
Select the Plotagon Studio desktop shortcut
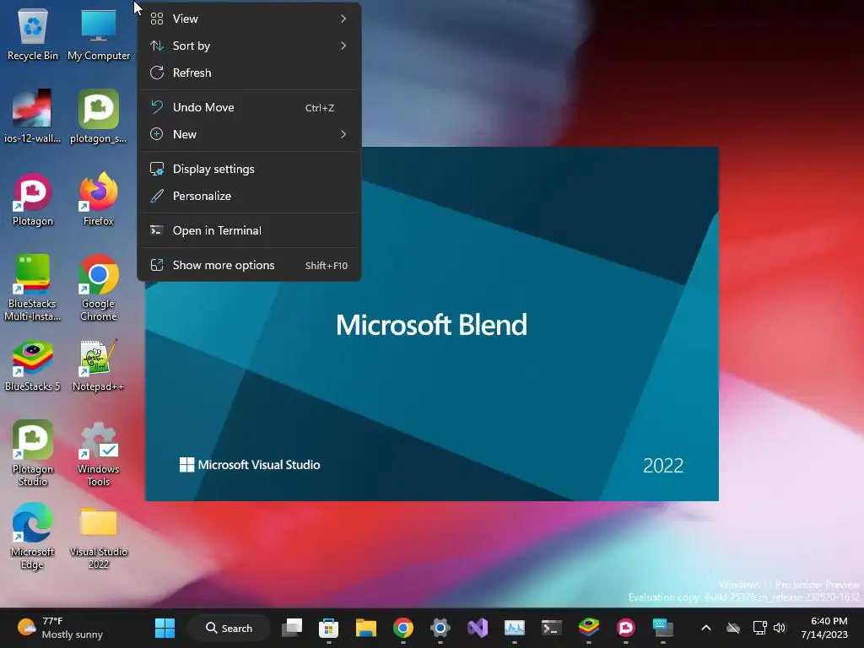pyautogui.click(x=33, y=453)
